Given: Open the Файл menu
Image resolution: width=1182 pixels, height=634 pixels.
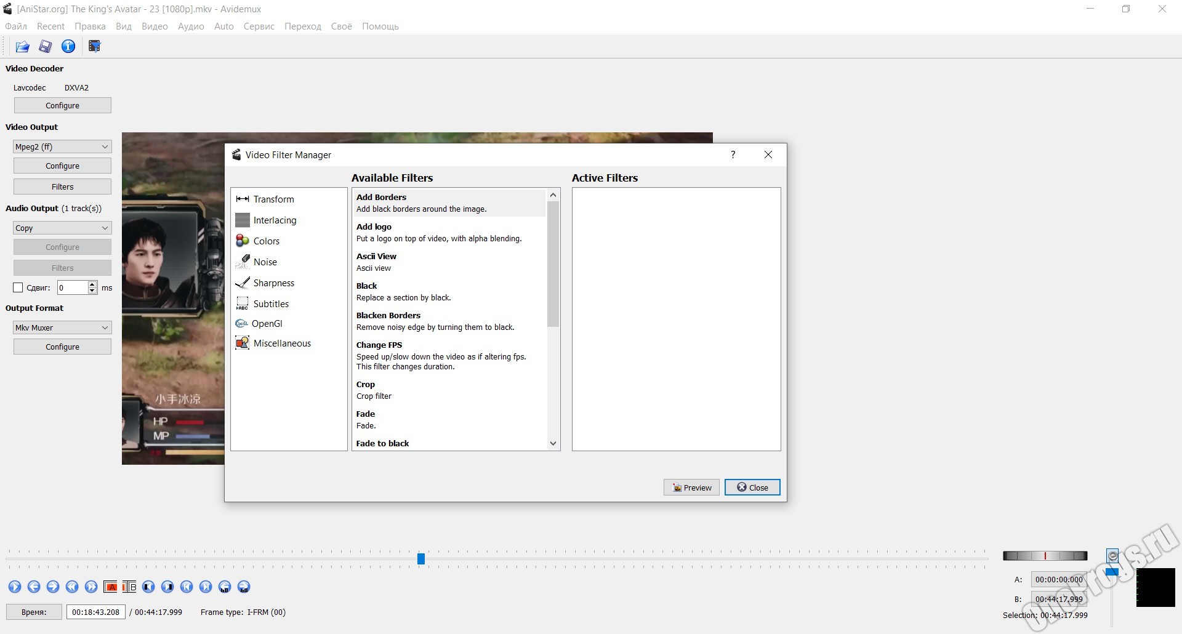Looking at the screenshot, I should (16, 26).
